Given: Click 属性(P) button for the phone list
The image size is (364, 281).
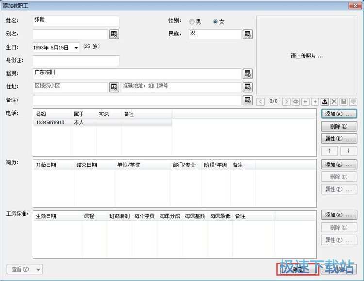Looking at the screenshot, I should click(339, 139).
